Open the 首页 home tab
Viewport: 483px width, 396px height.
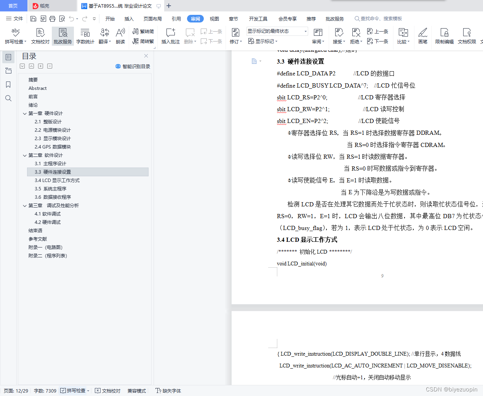coord(13,6)
